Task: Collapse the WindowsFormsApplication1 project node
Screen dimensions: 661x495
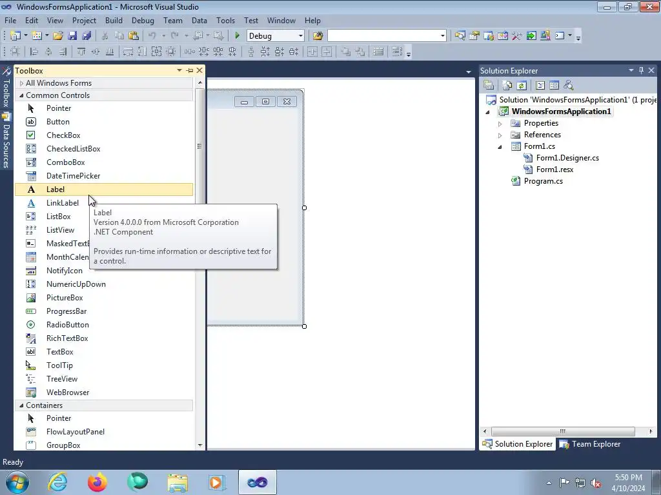Action: click(488, 112)
